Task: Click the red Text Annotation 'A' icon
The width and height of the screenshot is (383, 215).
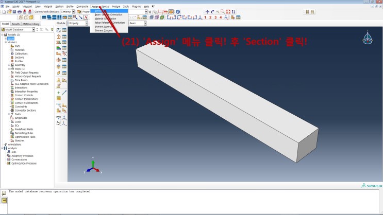Action: pos(86,17)
